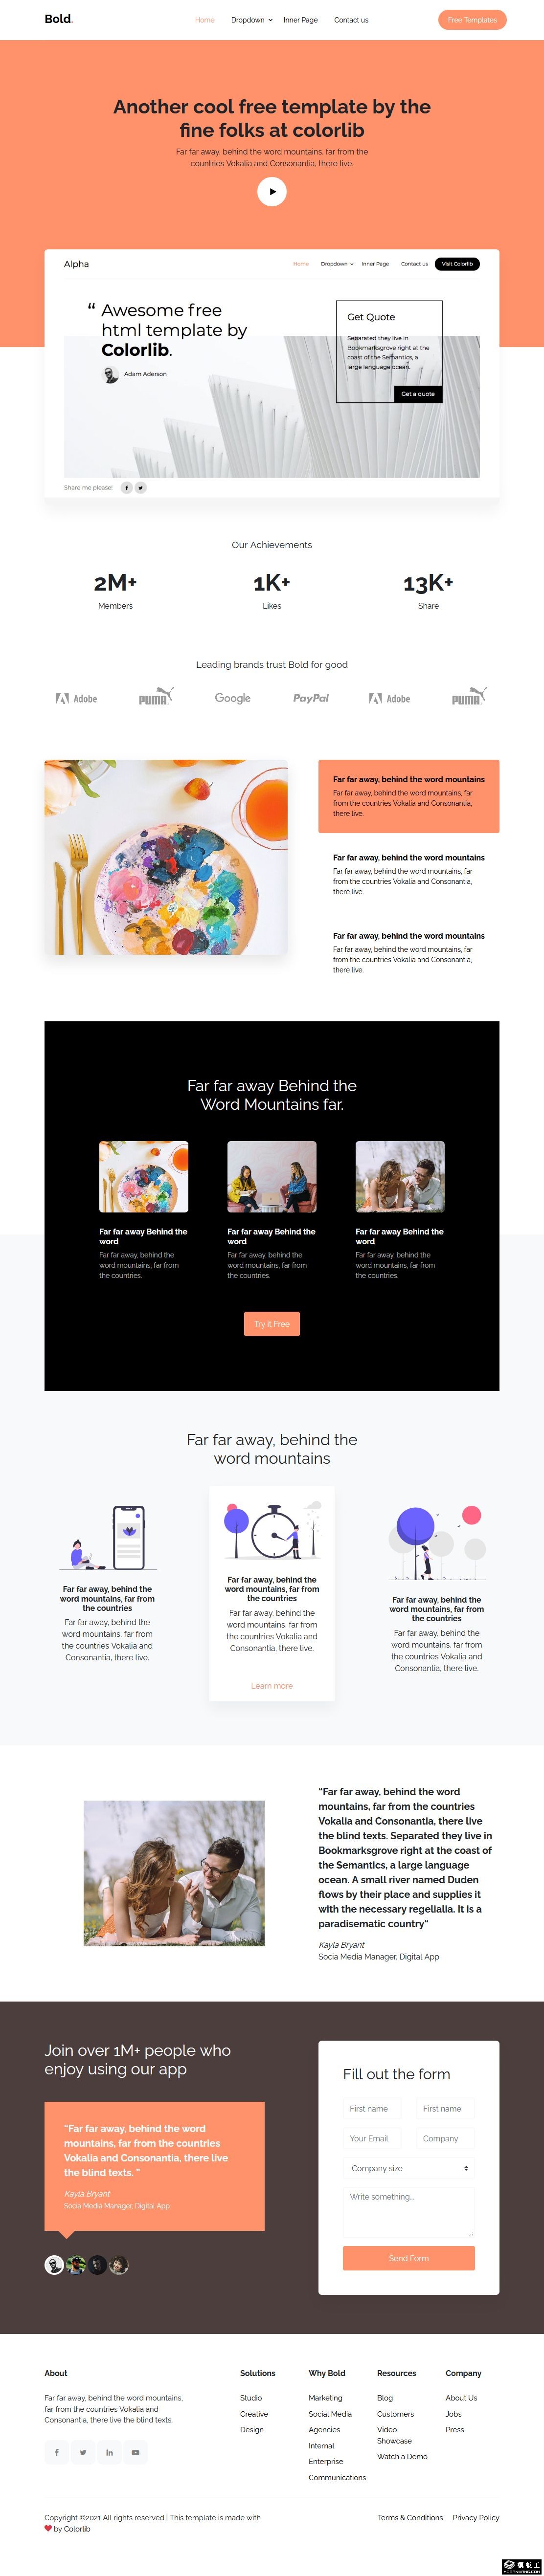The width and height of the screenshot is (544, 2576).
Task: Click the Free Templates button
Action: point(472,20)
